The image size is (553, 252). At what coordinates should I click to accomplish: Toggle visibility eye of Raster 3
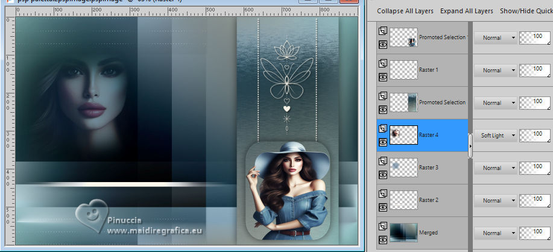tap(383, 174)
